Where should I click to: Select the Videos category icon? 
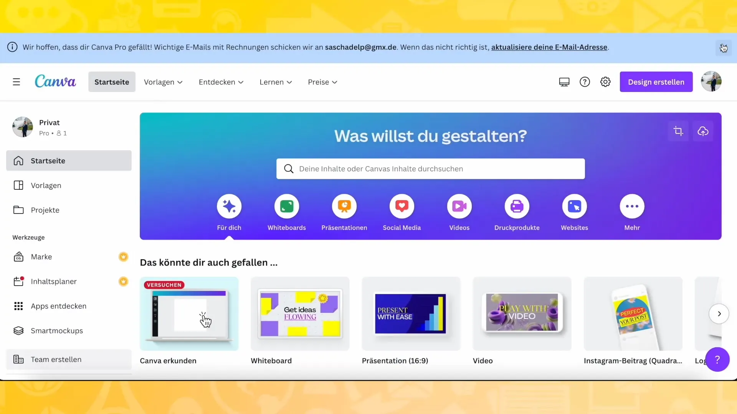point(459,206)
